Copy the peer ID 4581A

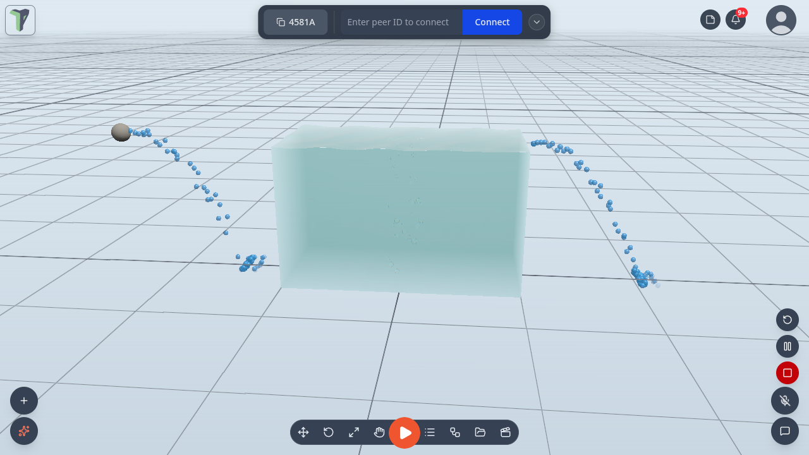(x=296, y=22)
